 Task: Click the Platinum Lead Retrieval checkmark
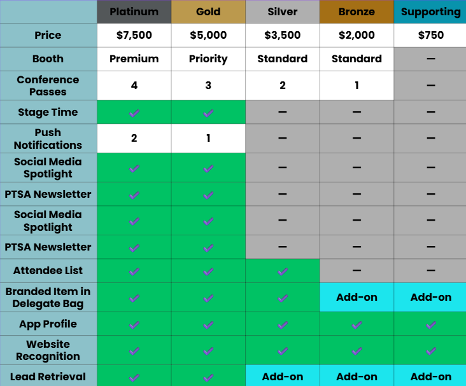[134, 377]
